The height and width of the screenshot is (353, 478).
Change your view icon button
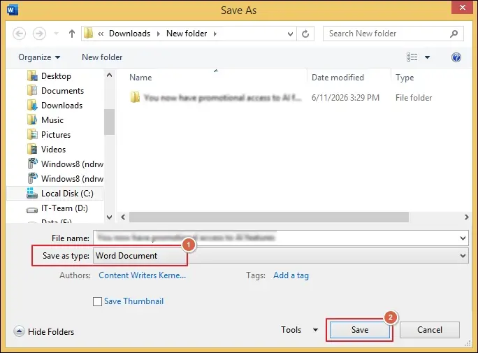412,57
